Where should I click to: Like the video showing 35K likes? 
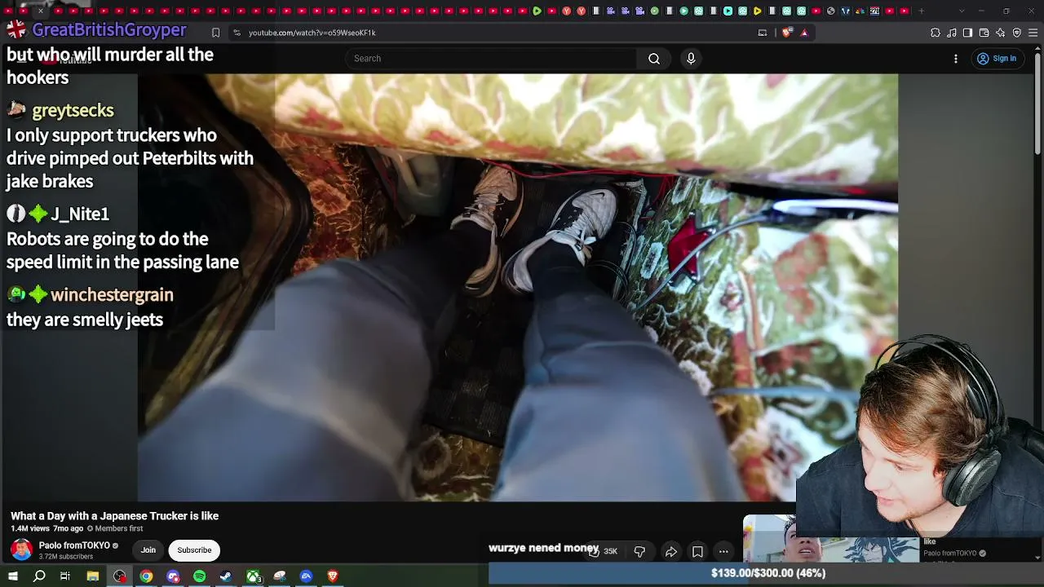[x=603, y=551]
